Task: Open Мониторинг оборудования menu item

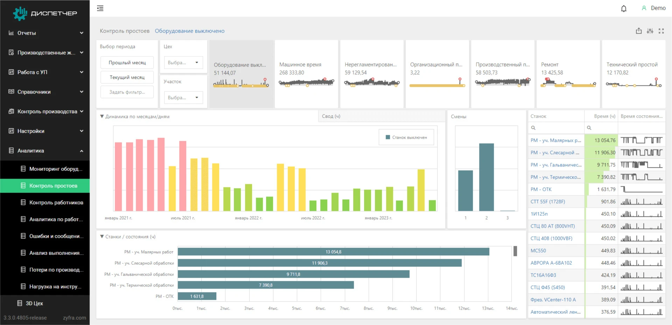Action: 55,169
